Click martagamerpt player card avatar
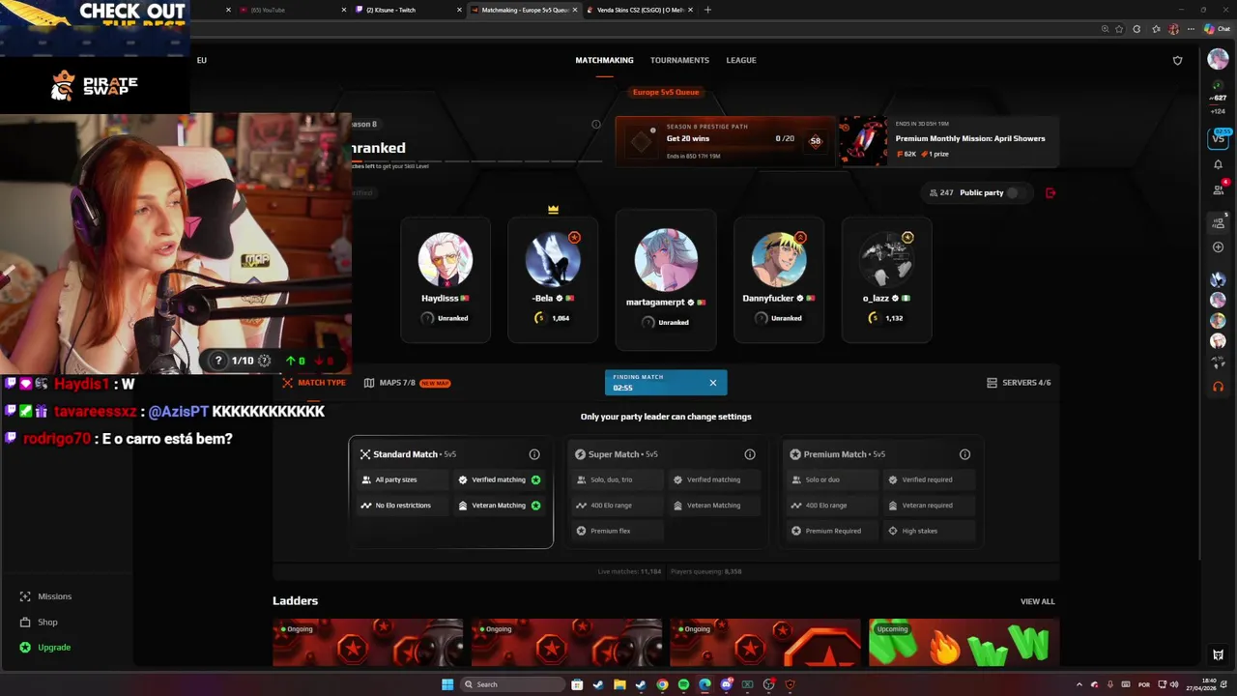Image resolution: width=1237 pixels, height=696 pixels. pos(666,258)
